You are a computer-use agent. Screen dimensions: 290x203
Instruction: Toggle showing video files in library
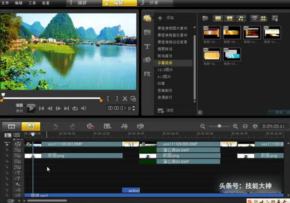(218, 18)
